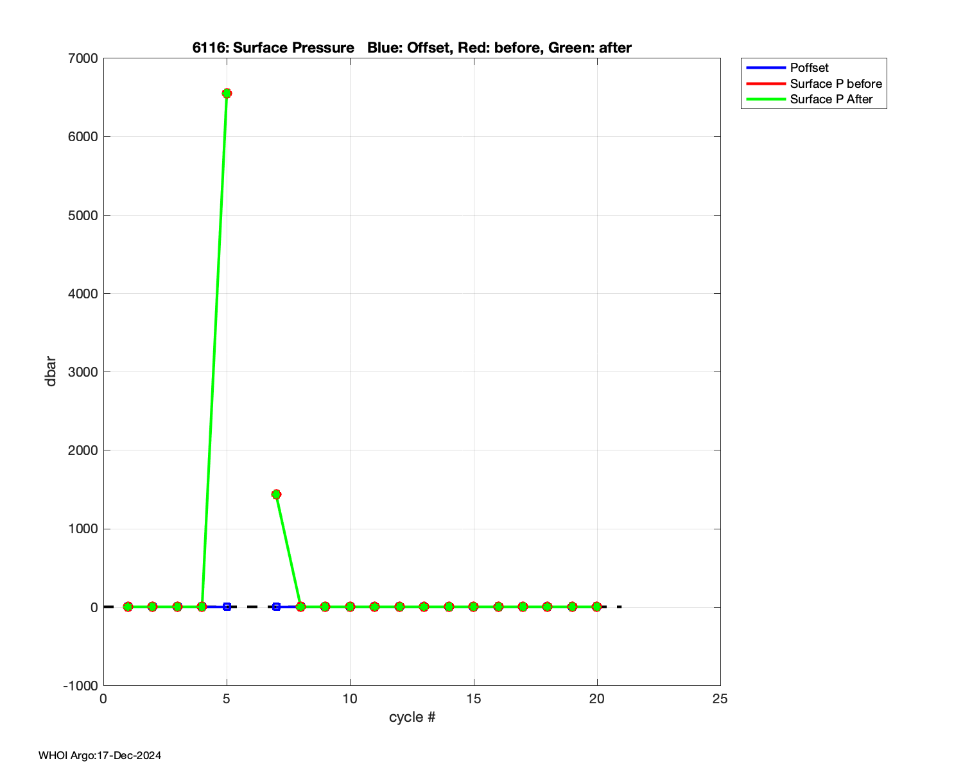The width and height of the screenshot is (963, 770).
Task: Select the data marker at cycle 15
Action: [473, 606]
